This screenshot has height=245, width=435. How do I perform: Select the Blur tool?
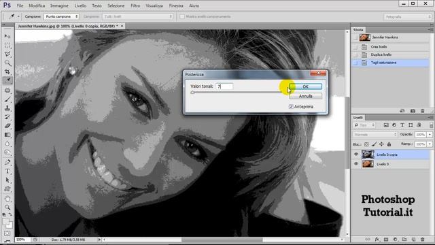[x=7, y=144]
